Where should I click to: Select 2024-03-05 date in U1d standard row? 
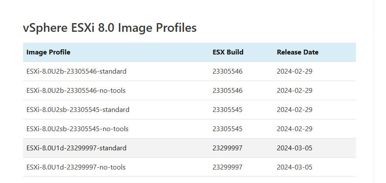point(295,148)
